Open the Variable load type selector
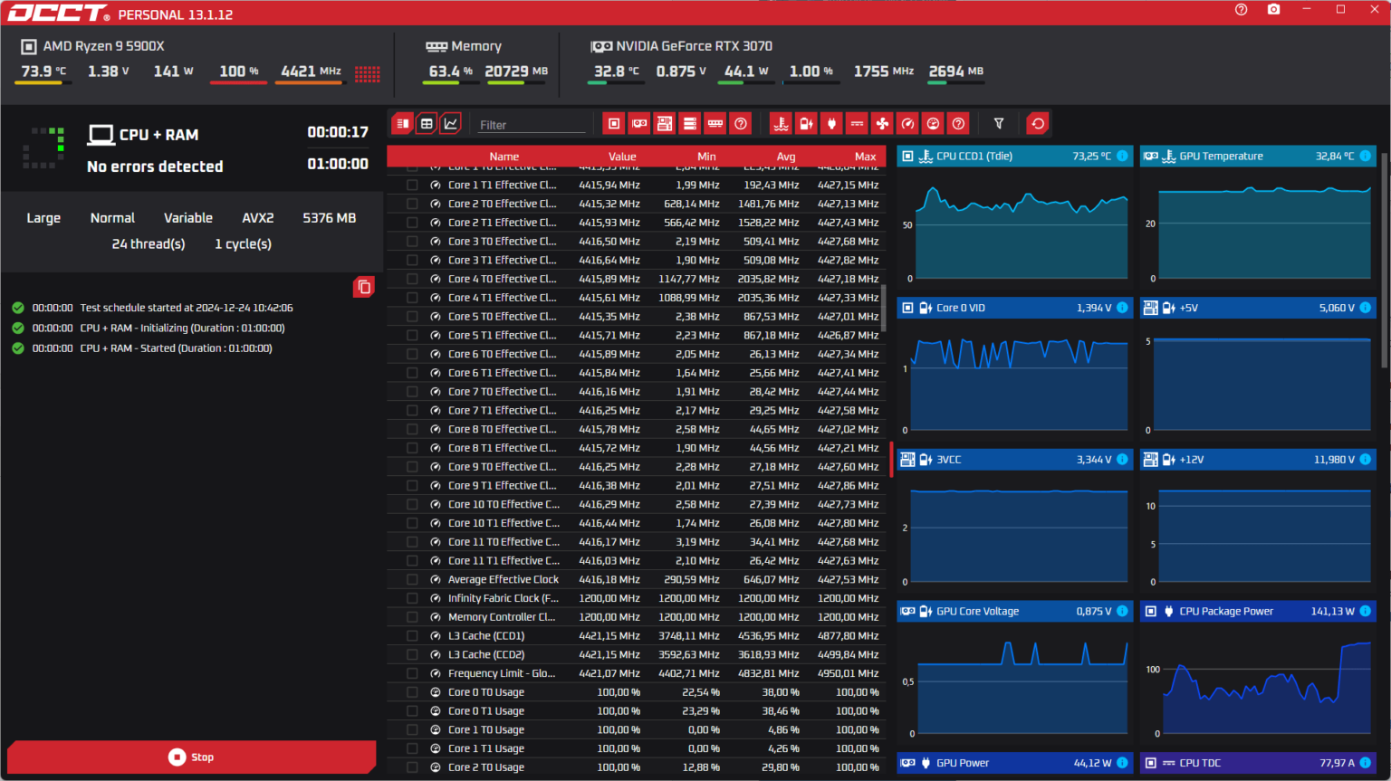Screen dimensions: 1391x781 (187, 217)
